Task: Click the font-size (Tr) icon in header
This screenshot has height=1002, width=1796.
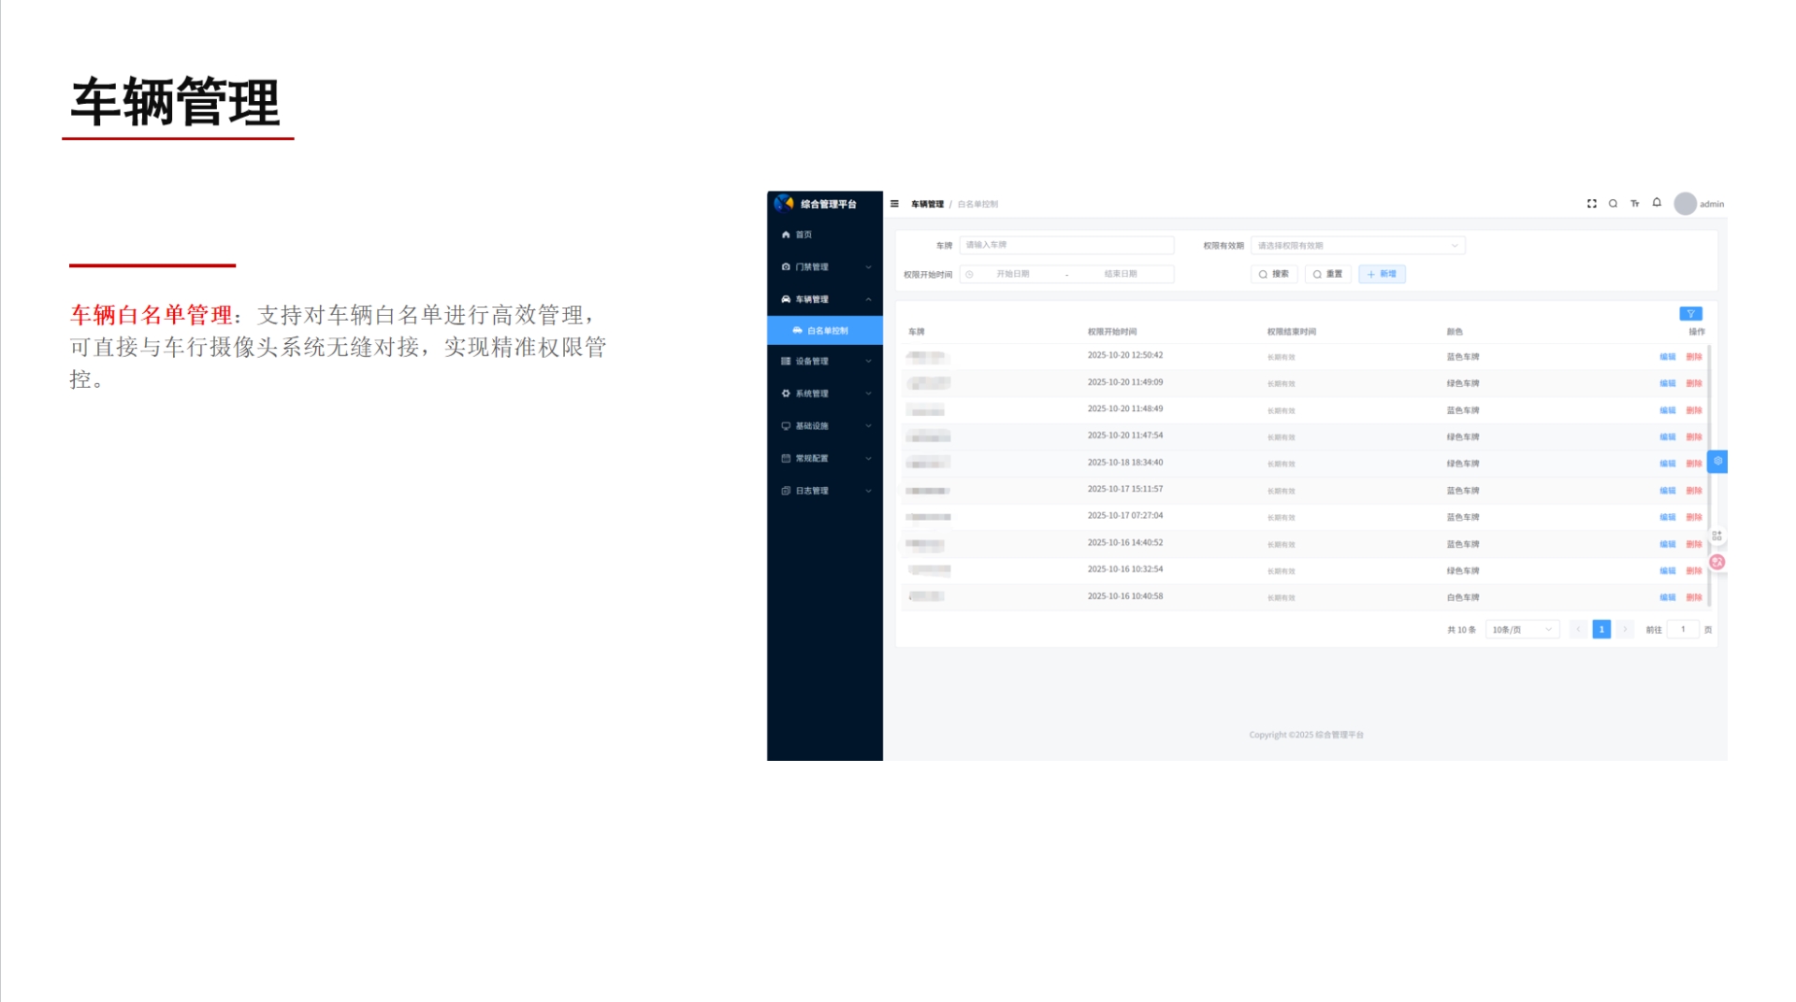Action: (x=1634, y=203)
